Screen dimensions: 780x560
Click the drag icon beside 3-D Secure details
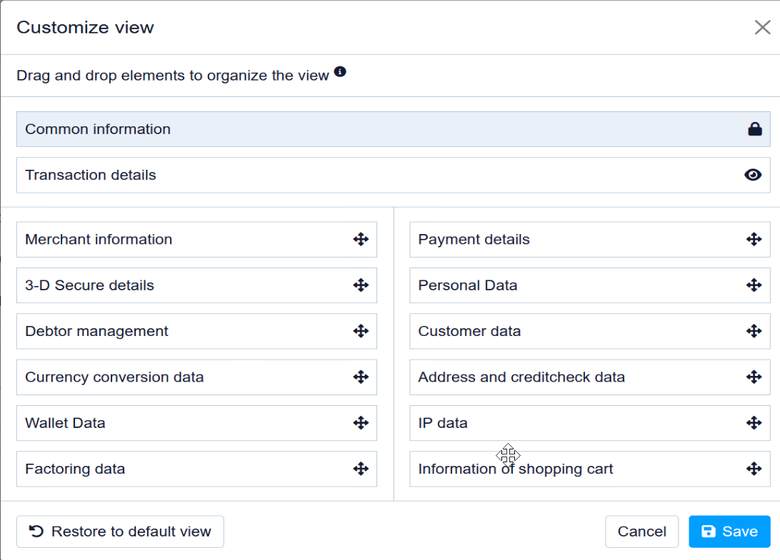(361, 285)
